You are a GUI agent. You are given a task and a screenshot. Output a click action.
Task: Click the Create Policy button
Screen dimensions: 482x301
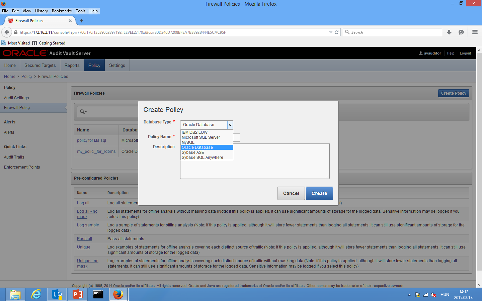[454, 93]
